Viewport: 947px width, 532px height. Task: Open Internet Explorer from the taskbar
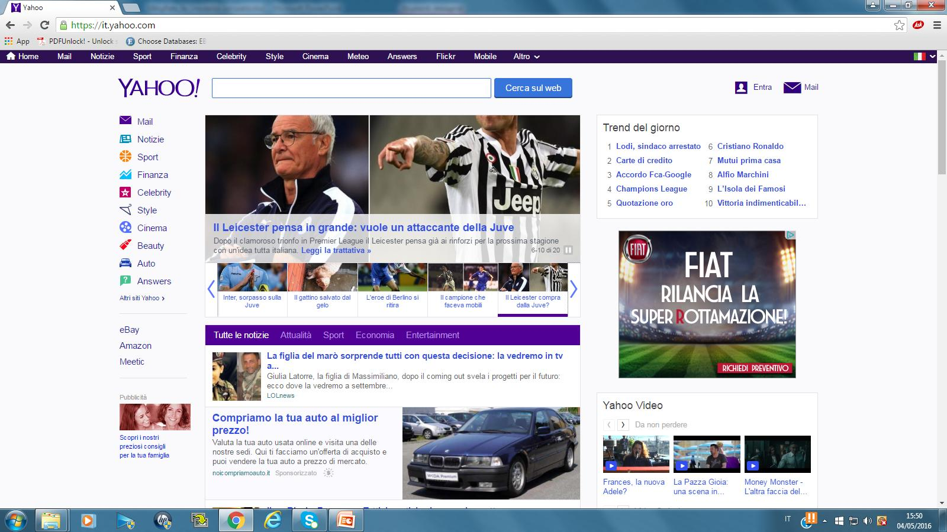[x=272, y=521]
